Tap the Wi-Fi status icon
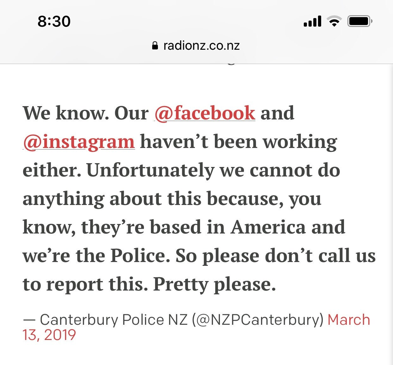This screenshot has height=365, width=393. [x=334, y=21]
